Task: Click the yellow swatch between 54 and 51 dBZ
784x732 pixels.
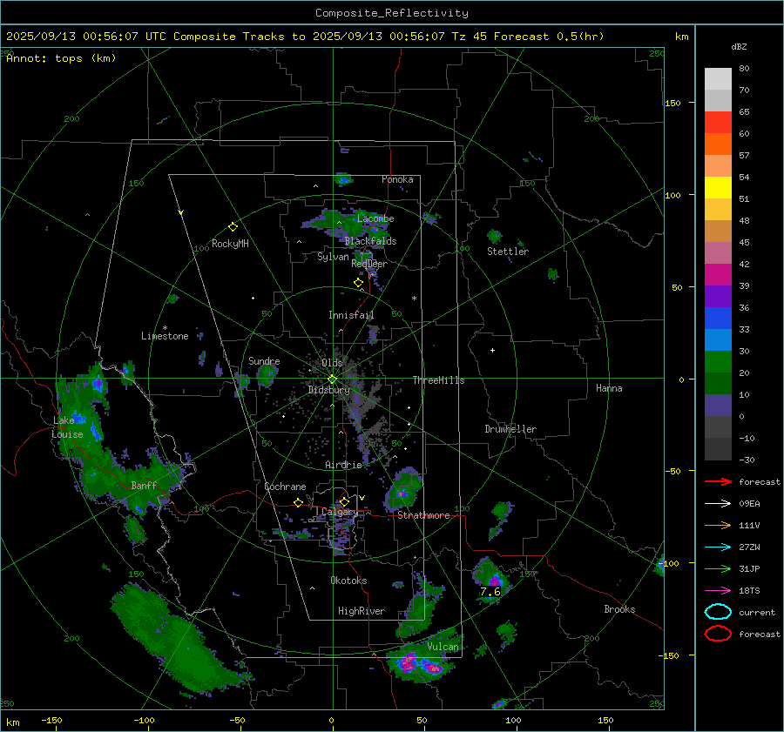Action: click(x=718, y=188)
